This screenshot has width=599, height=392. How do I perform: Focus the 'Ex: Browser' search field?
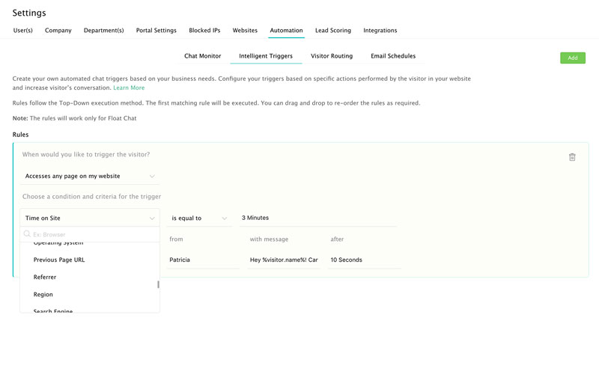pyautogui.click(x=90, y=234)
